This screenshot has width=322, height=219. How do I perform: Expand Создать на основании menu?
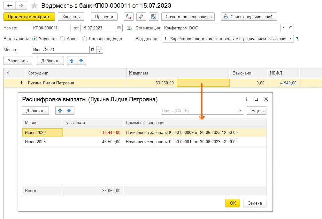pos(188,17)
